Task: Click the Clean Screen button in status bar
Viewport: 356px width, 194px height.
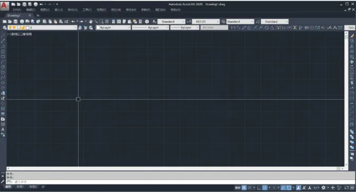Action: tap(346, 188)
